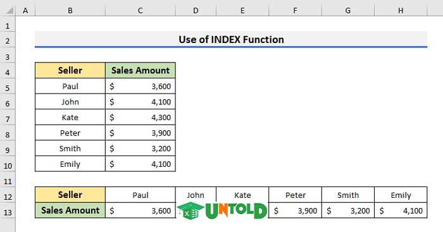Image resolution: width=443 pixels, height=232 pixels.
Task: Select column D header
Action: click(196, 11)
